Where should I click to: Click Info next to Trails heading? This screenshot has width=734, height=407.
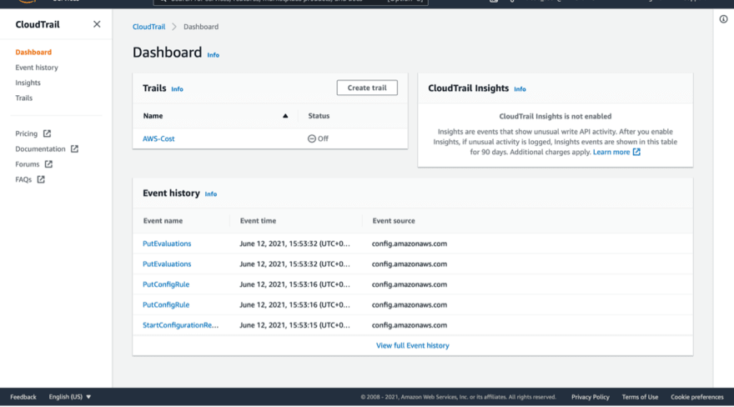pos(177,89)
